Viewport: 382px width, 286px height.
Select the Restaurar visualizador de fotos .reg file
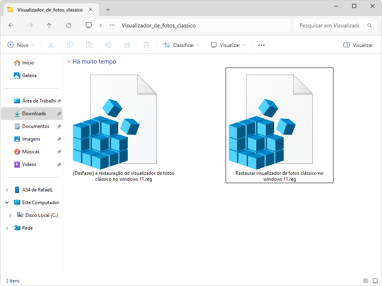(x=279, y=125)
